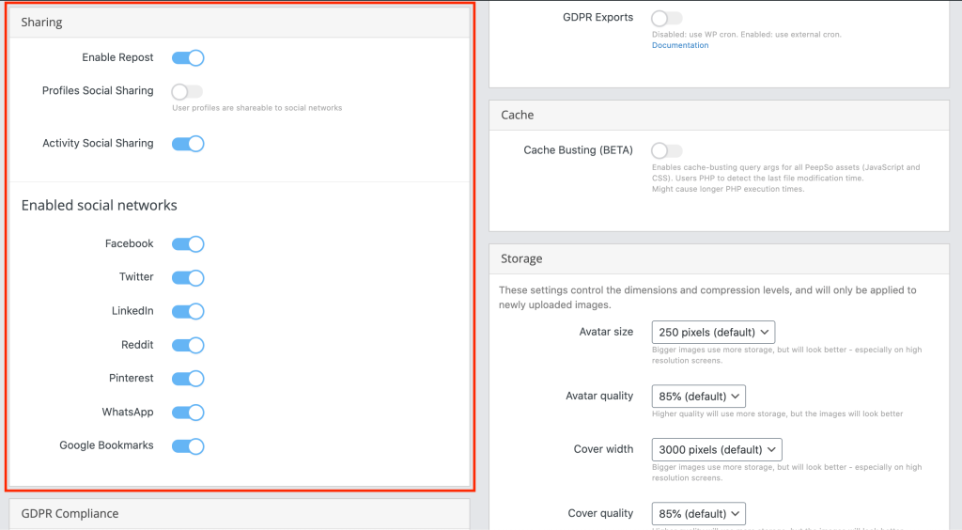The width and height of the screenshot is (962, 530).
Task: Click the Enabled social networks heading
Action: [x=100, y=206]
